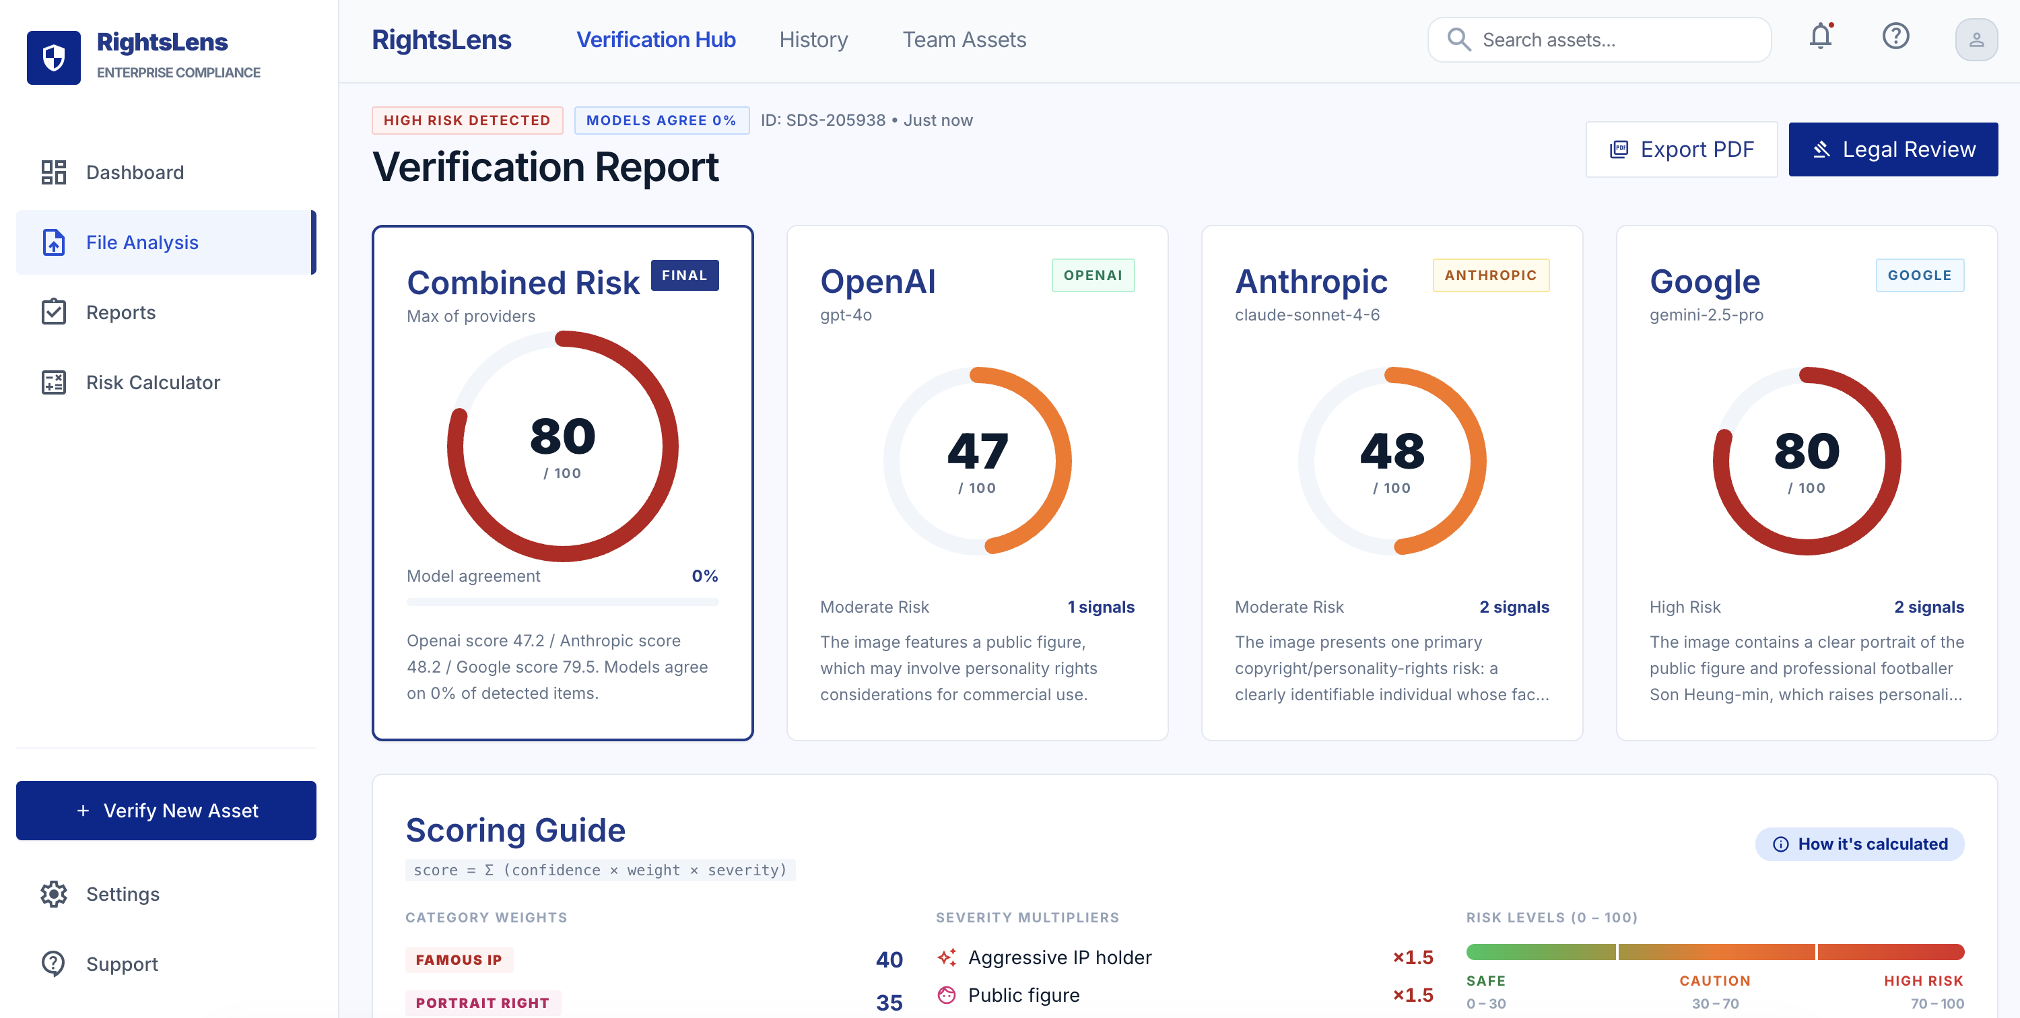Open the Risk Calculator icon
The image size is (2020, 1018).
(53, 382)
